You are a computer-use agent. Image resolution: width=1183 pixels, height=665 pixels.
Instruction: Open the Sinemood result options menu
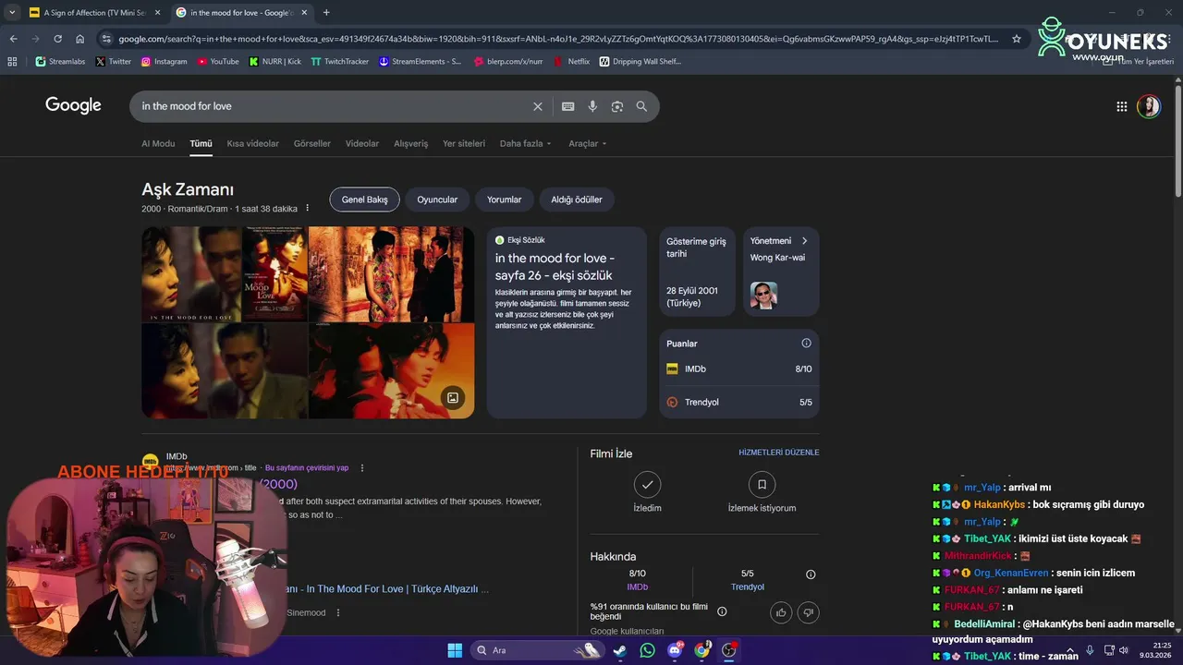click(338, 612)
